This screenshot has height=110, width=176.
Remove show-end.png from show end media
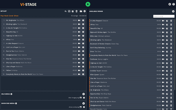pyautogui.click(x=84, y=107)
